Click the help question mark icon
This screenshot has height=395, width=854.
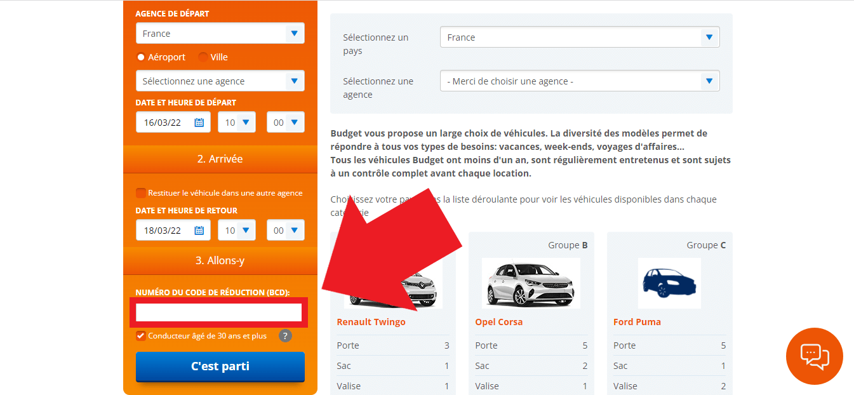pos(285,336)
